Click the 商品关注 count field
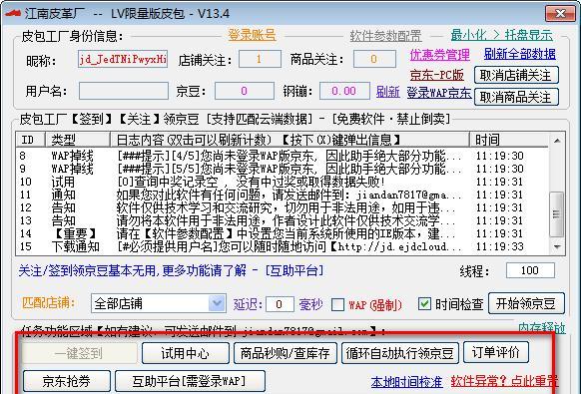The height and width of the screenshot is (394, 581). pyautogui.click(x=374, y=59)
